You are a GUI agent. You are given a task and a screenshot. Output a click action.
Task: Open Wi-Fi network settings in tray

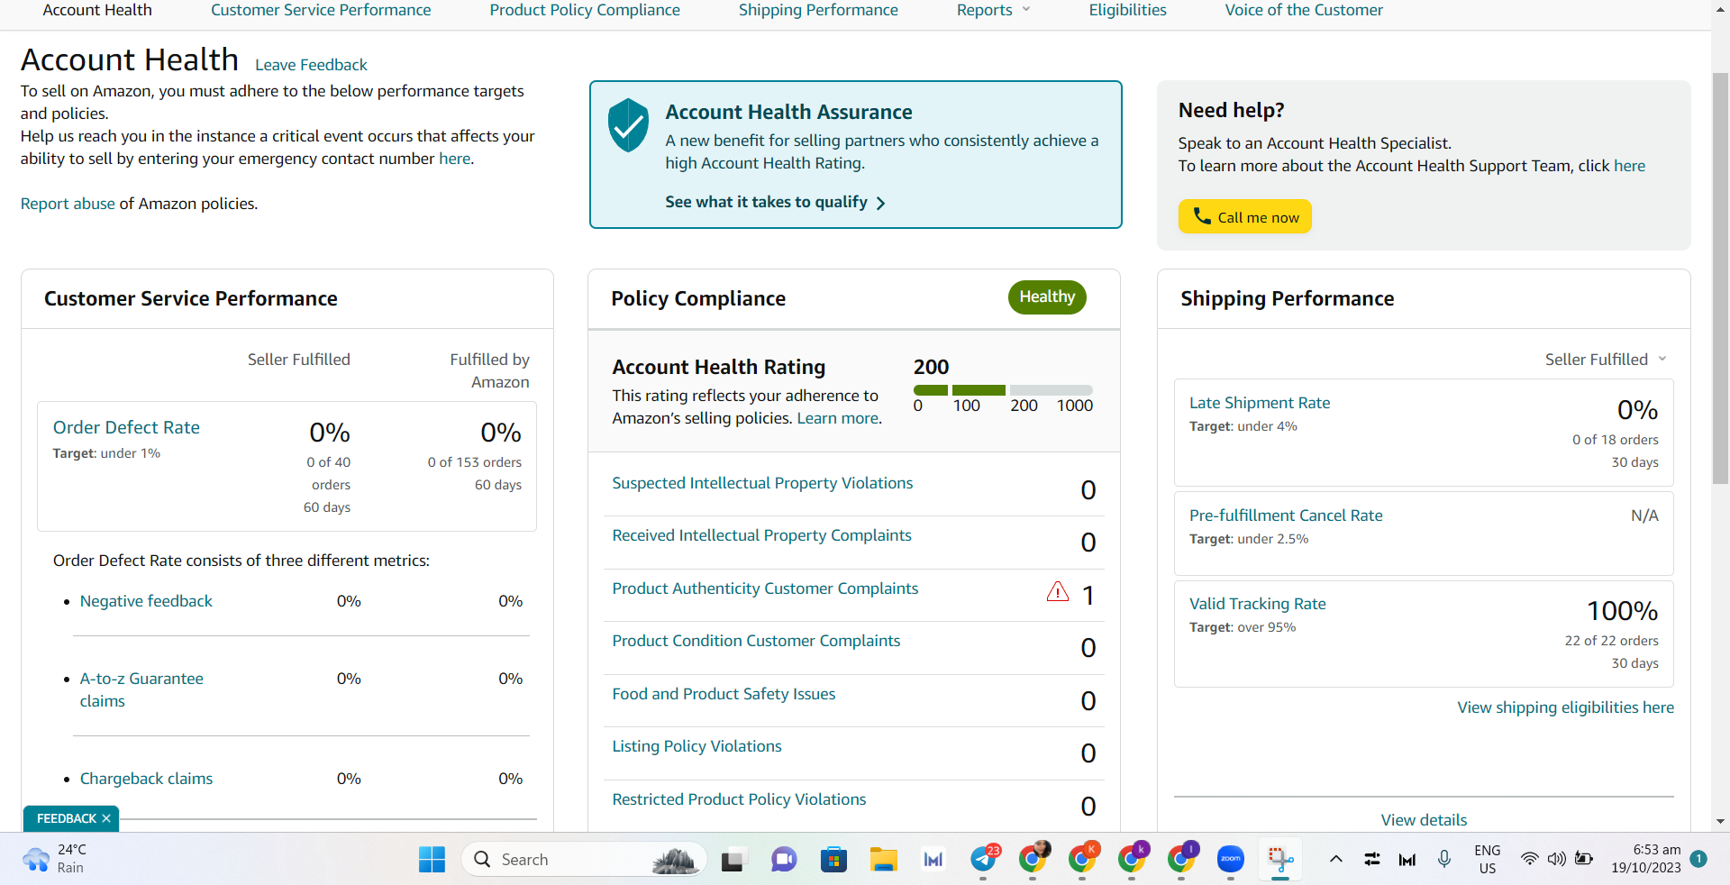pos(1529,859)
